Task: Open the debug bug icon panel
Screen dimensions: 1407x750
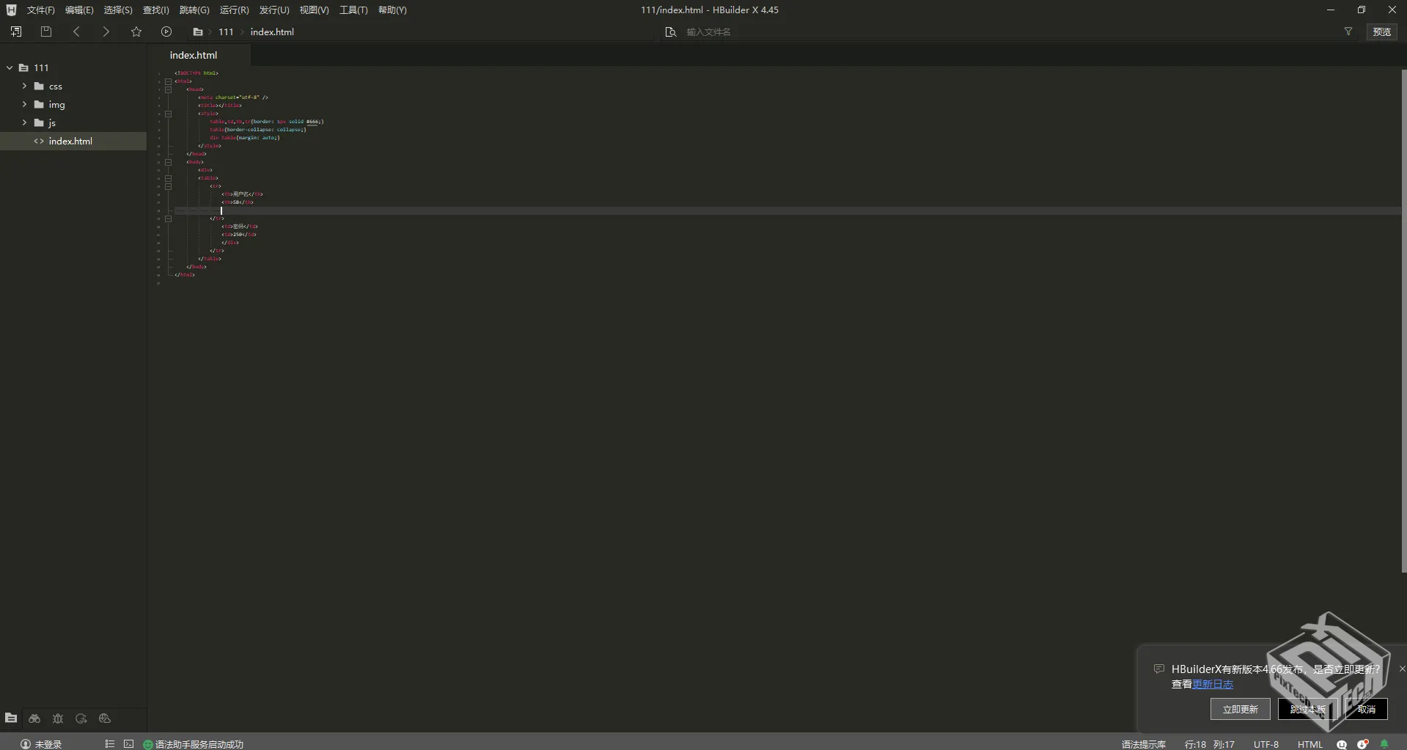Action: click(58, 718)
